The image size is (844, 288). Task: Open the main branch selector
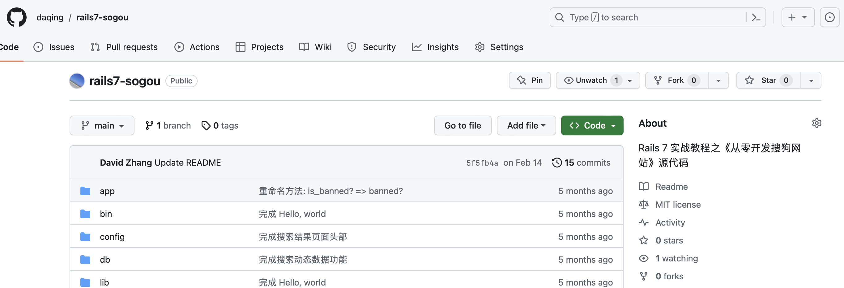click(102, 125)
